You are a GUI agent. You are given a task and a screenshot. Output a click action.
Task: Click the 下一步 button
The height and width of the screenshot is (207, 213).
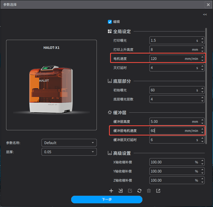click(x=106, y=199)
